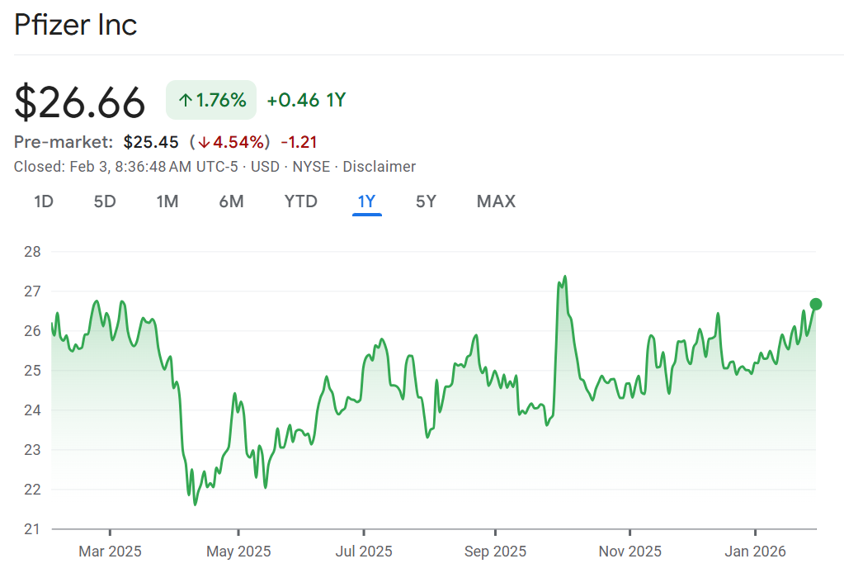Select the YTD range tab

pos(300,201)
